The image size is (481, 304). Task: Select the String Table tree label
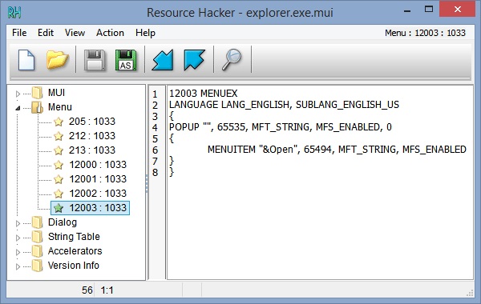click(74, 237)
